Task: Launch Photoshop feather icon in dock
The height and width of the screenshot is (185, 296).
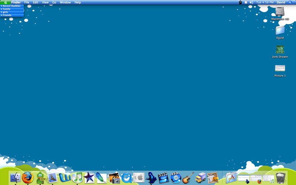Action: click(x=101, y=178)
